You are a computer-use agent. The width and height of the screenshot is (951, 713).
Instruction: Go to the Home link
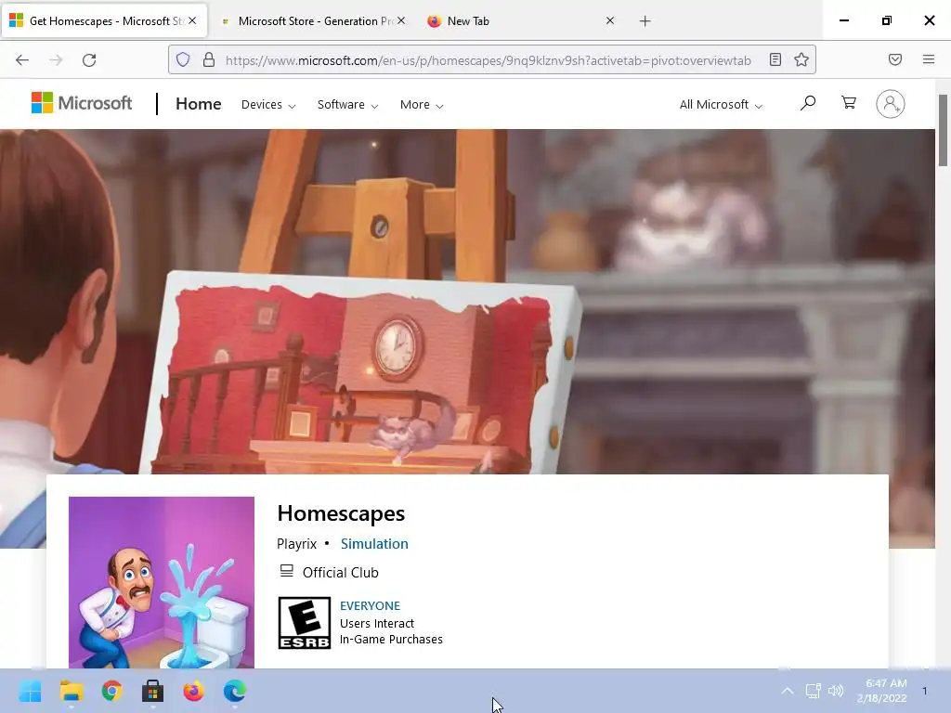pos(199,104)
